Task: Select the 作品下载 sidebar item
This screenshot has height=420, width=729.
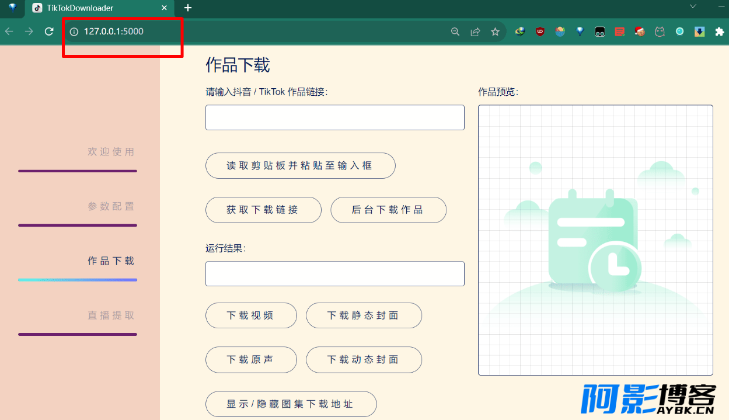Action: click(111, 261)
